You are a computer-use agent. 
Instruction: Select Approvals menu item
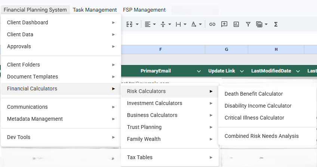coord(61,46)
